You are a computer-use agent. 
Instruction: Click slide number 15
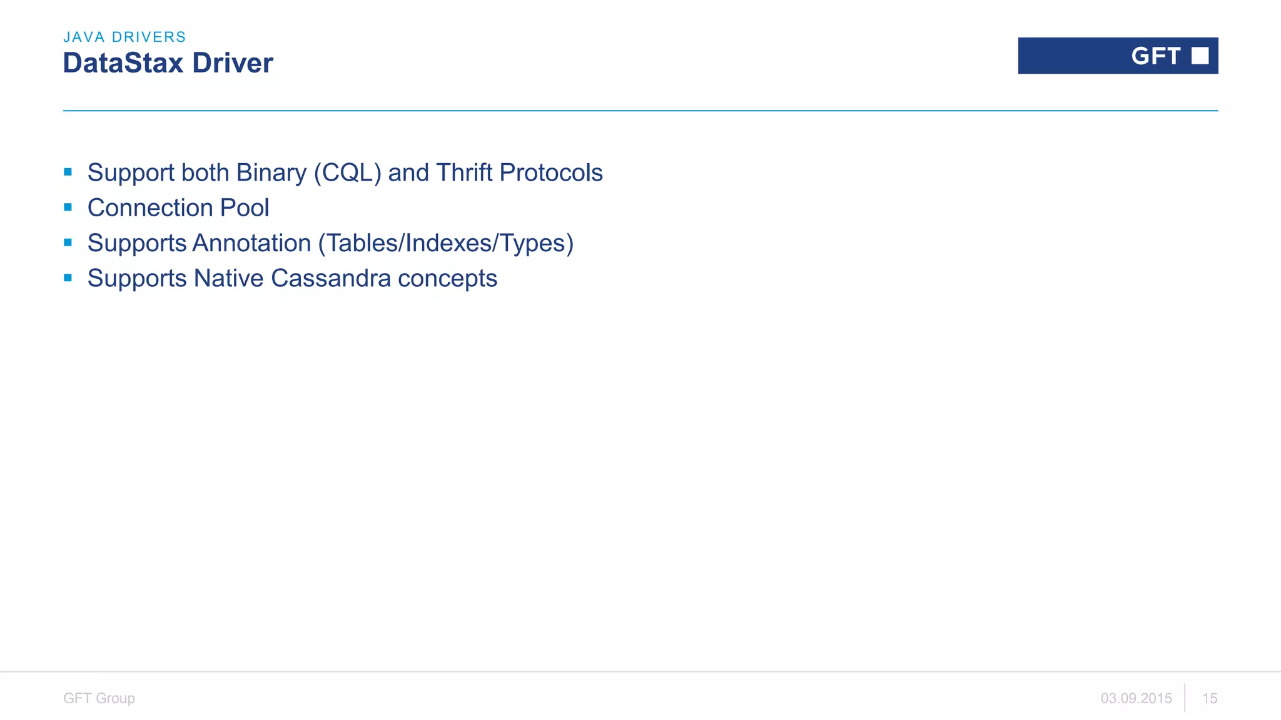pos(1210,698)
